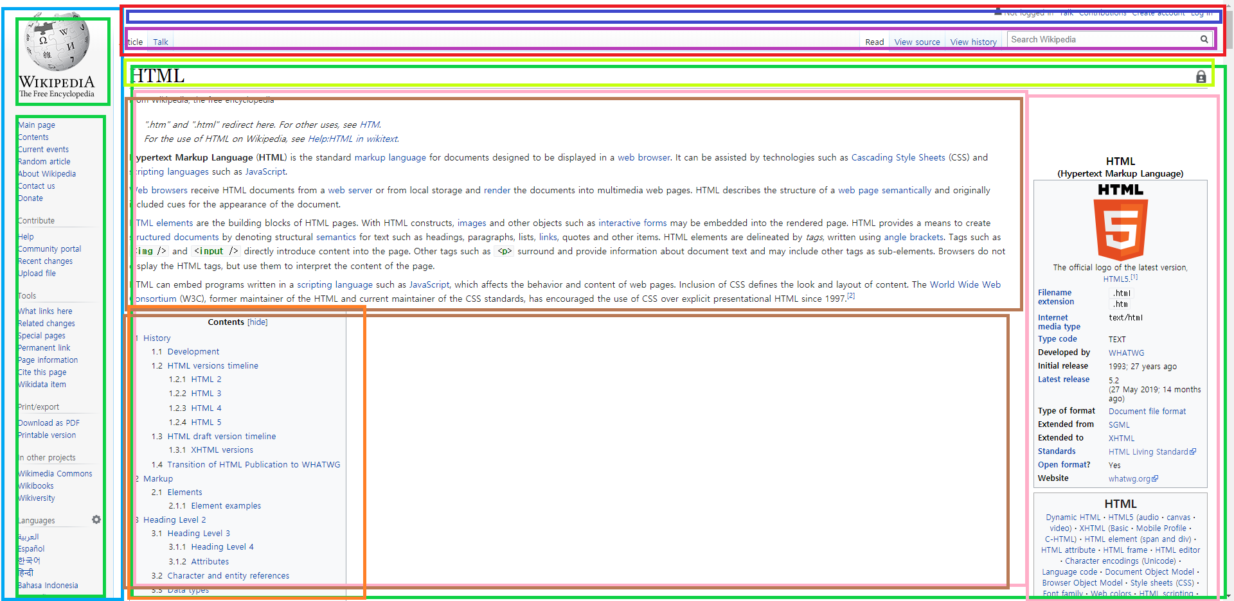Click the Create account link

[1158, 12]
